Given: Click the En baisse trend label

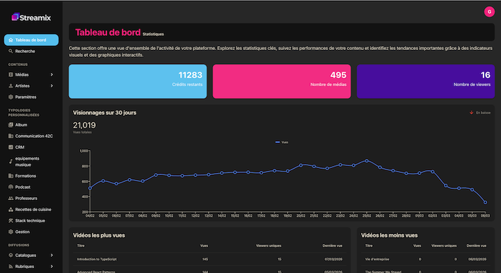Looking at the screenshot, I should pos(483,113).
